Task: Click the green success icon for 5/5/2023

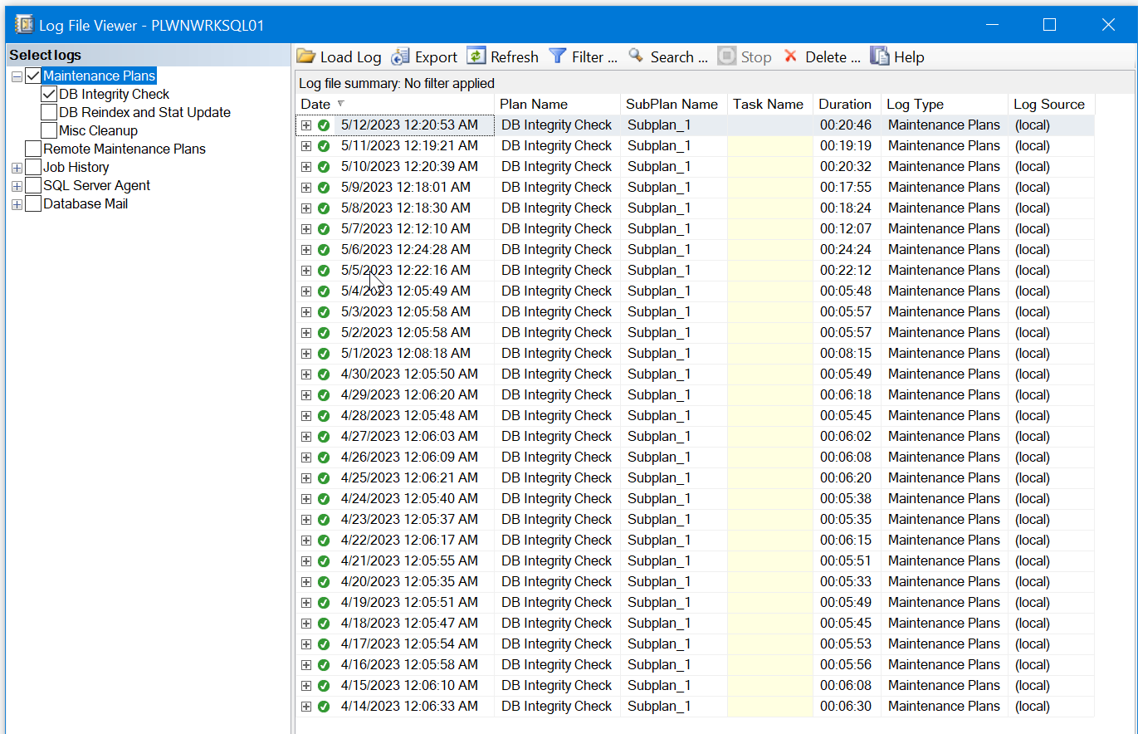Action: tap(324, 271)
